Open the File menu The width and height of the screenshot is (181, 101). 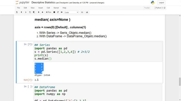point(18,8)
